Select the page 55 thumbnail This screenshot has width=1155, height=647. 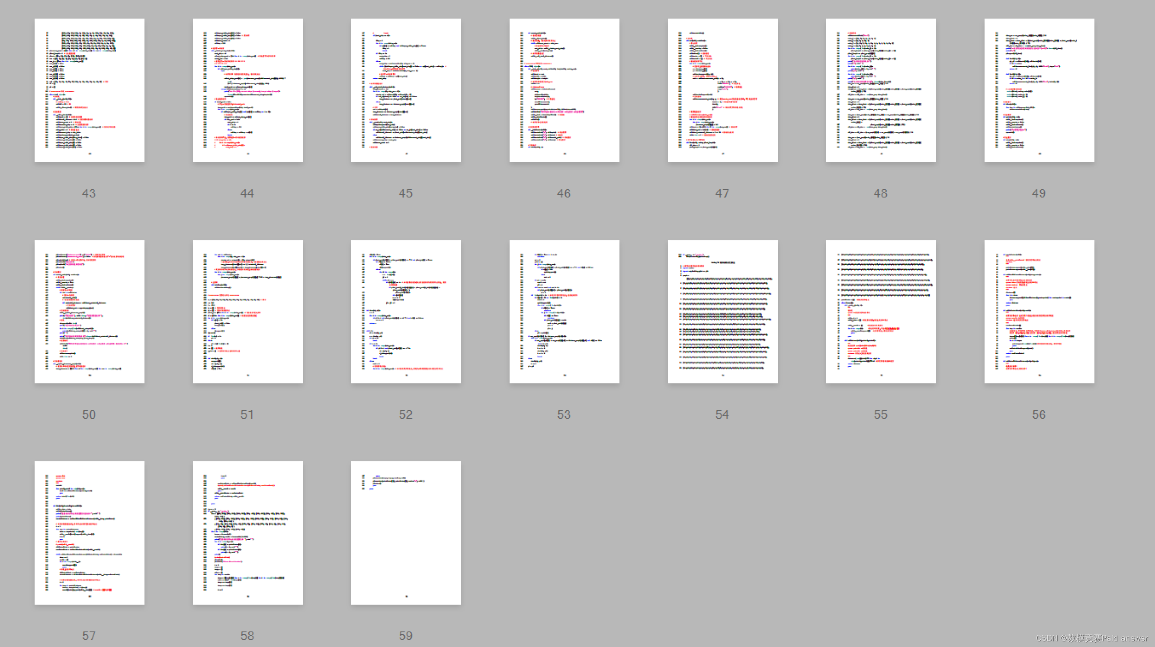(x=881, y=312)
